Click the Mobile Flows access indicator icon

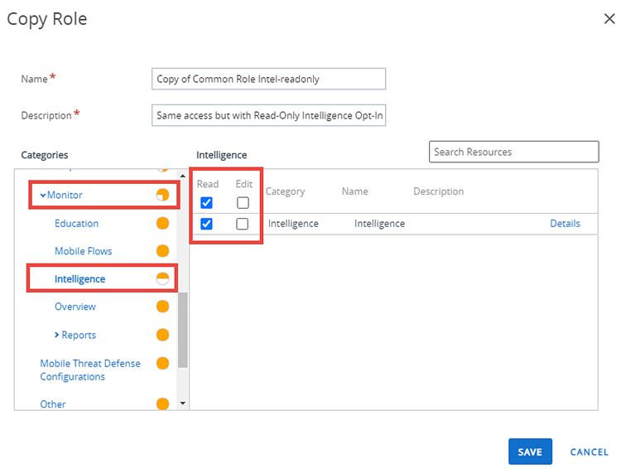click(x=162, y=251)
